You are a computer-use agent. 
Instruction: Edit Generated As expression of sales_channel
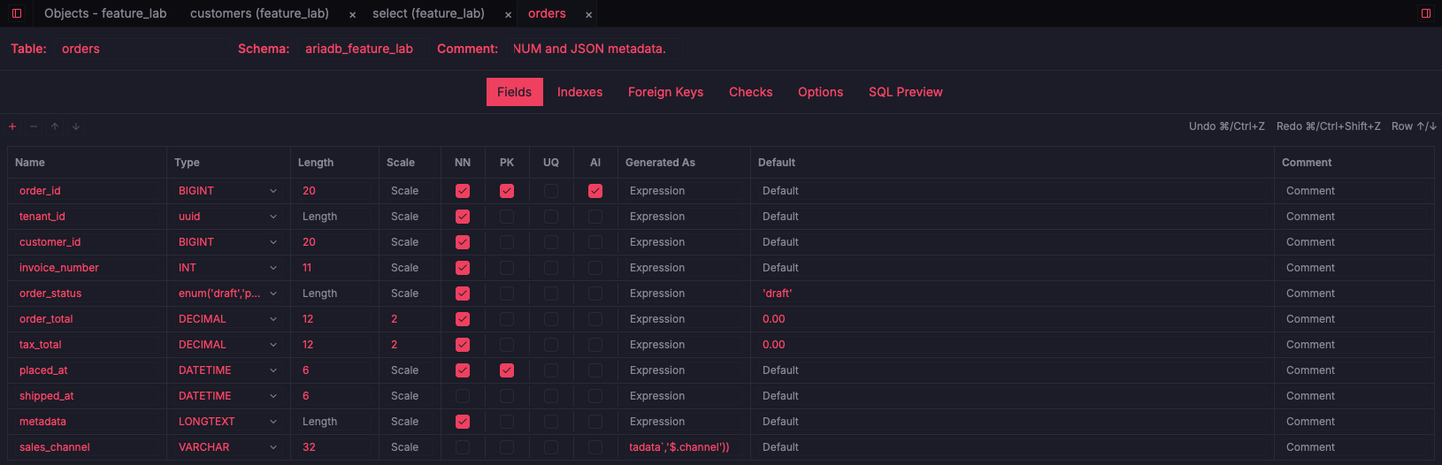684,447
